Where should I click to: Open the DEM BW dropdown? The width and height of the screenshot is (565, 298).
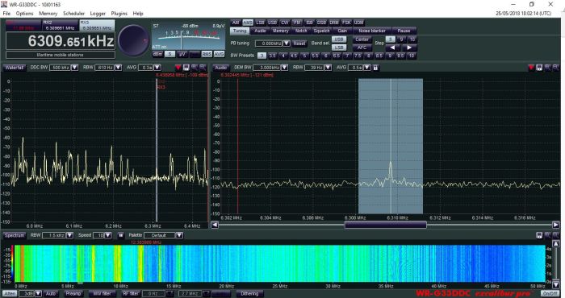284,68
